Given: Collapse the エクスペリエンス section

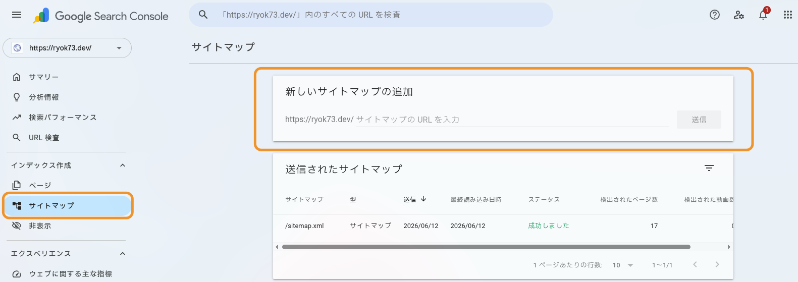Looking at the screenshot, I should [123, 253].
